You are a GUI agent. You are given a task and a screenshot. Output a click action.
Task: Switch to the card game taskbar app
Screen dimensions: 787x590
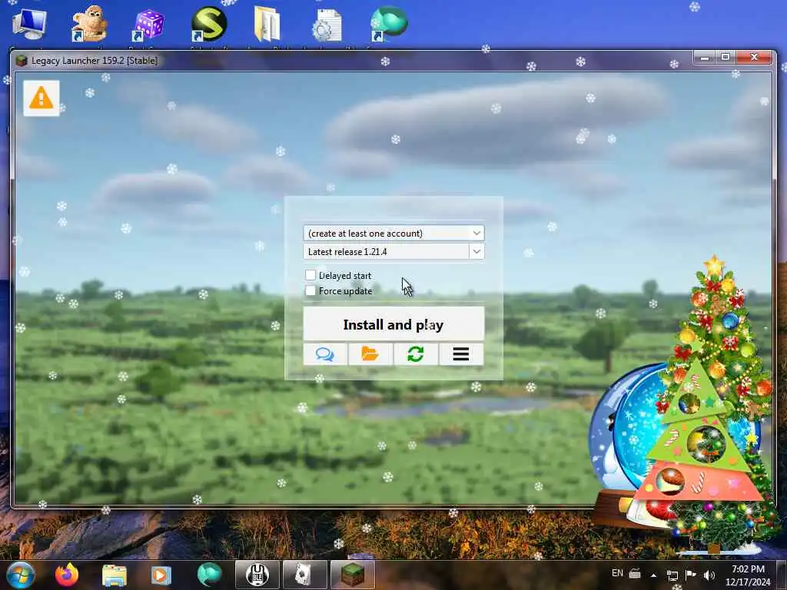(x=304, y=575)
